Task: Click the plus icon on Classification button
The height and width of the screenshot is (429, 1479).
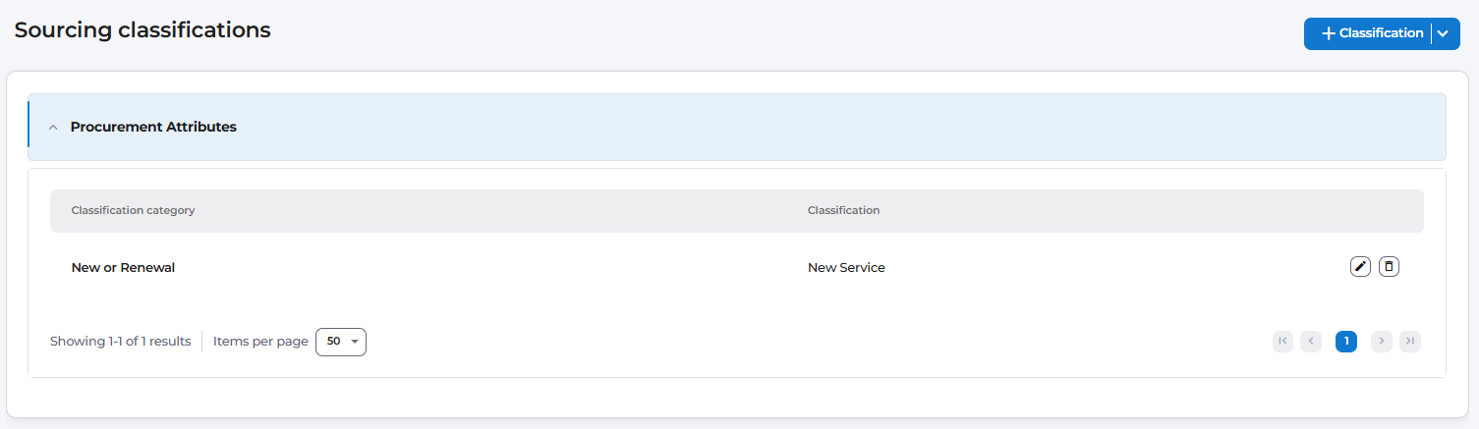Action: click(x=1329, y=33)
